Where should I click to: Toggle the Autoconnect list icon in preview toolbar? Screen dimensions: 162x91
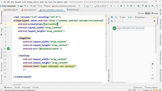(115, 21)
